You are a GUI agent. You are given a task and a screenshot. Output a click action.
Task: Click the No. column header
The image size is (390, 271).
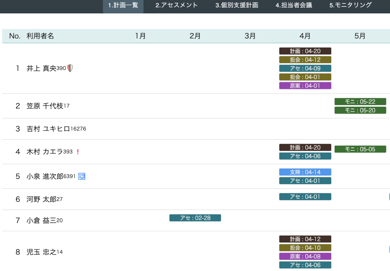coord(15,36)
